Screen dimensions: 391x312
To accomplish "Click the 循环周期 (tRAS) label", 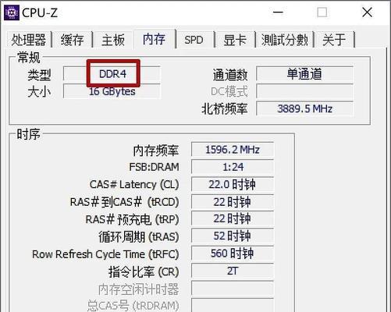I will click(139, 236).
